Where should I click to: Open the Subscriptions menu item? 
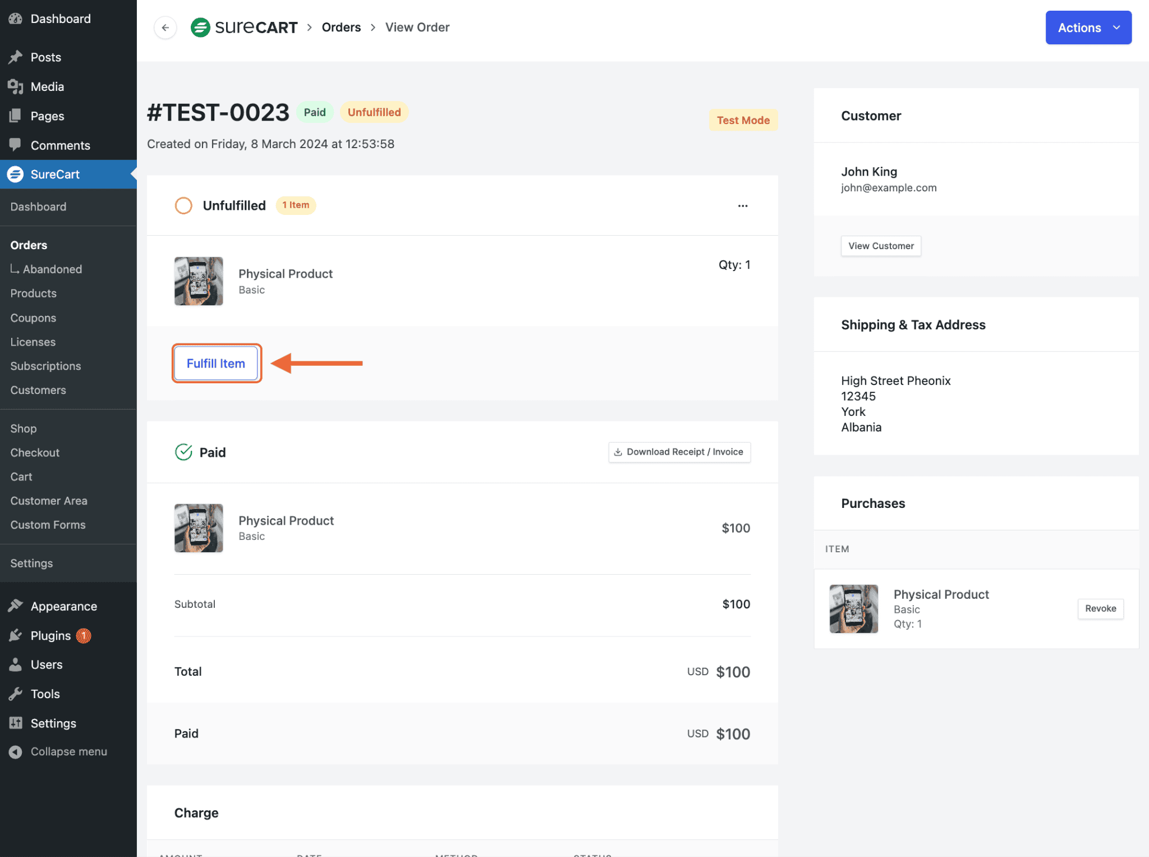45,366
